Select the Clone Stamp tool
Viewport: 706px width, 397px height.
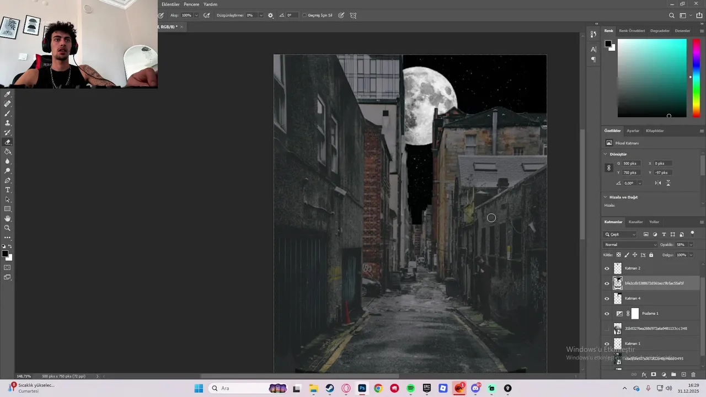8,123
